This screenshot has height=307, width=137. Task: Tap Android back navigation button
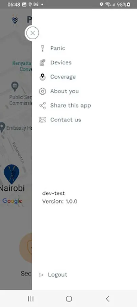click(x=107, y=299)
